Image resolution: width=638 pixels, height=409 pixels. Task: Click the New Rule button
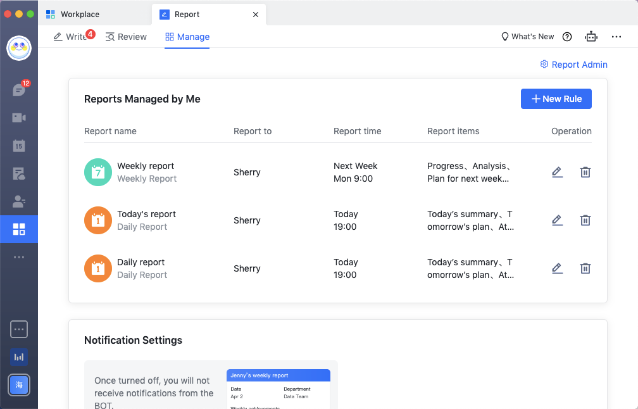click(x=556, y=98)
